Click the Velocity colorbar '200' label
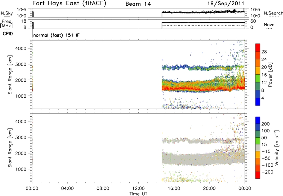Screen dimensions: 283x196 (266, 124)
